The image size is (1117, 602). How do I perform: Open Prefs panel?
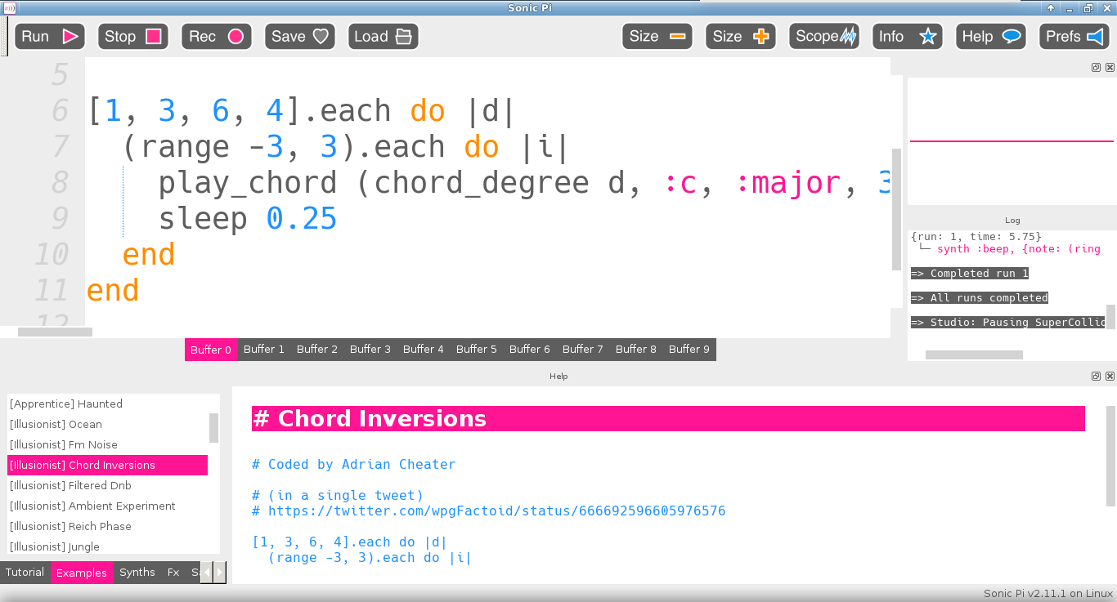click(1074, 36)
